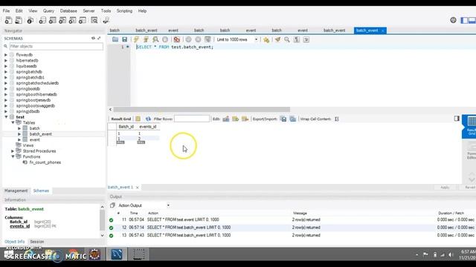Open the search table data icon
Screen dimensions: 476x267
click(94, 20)
